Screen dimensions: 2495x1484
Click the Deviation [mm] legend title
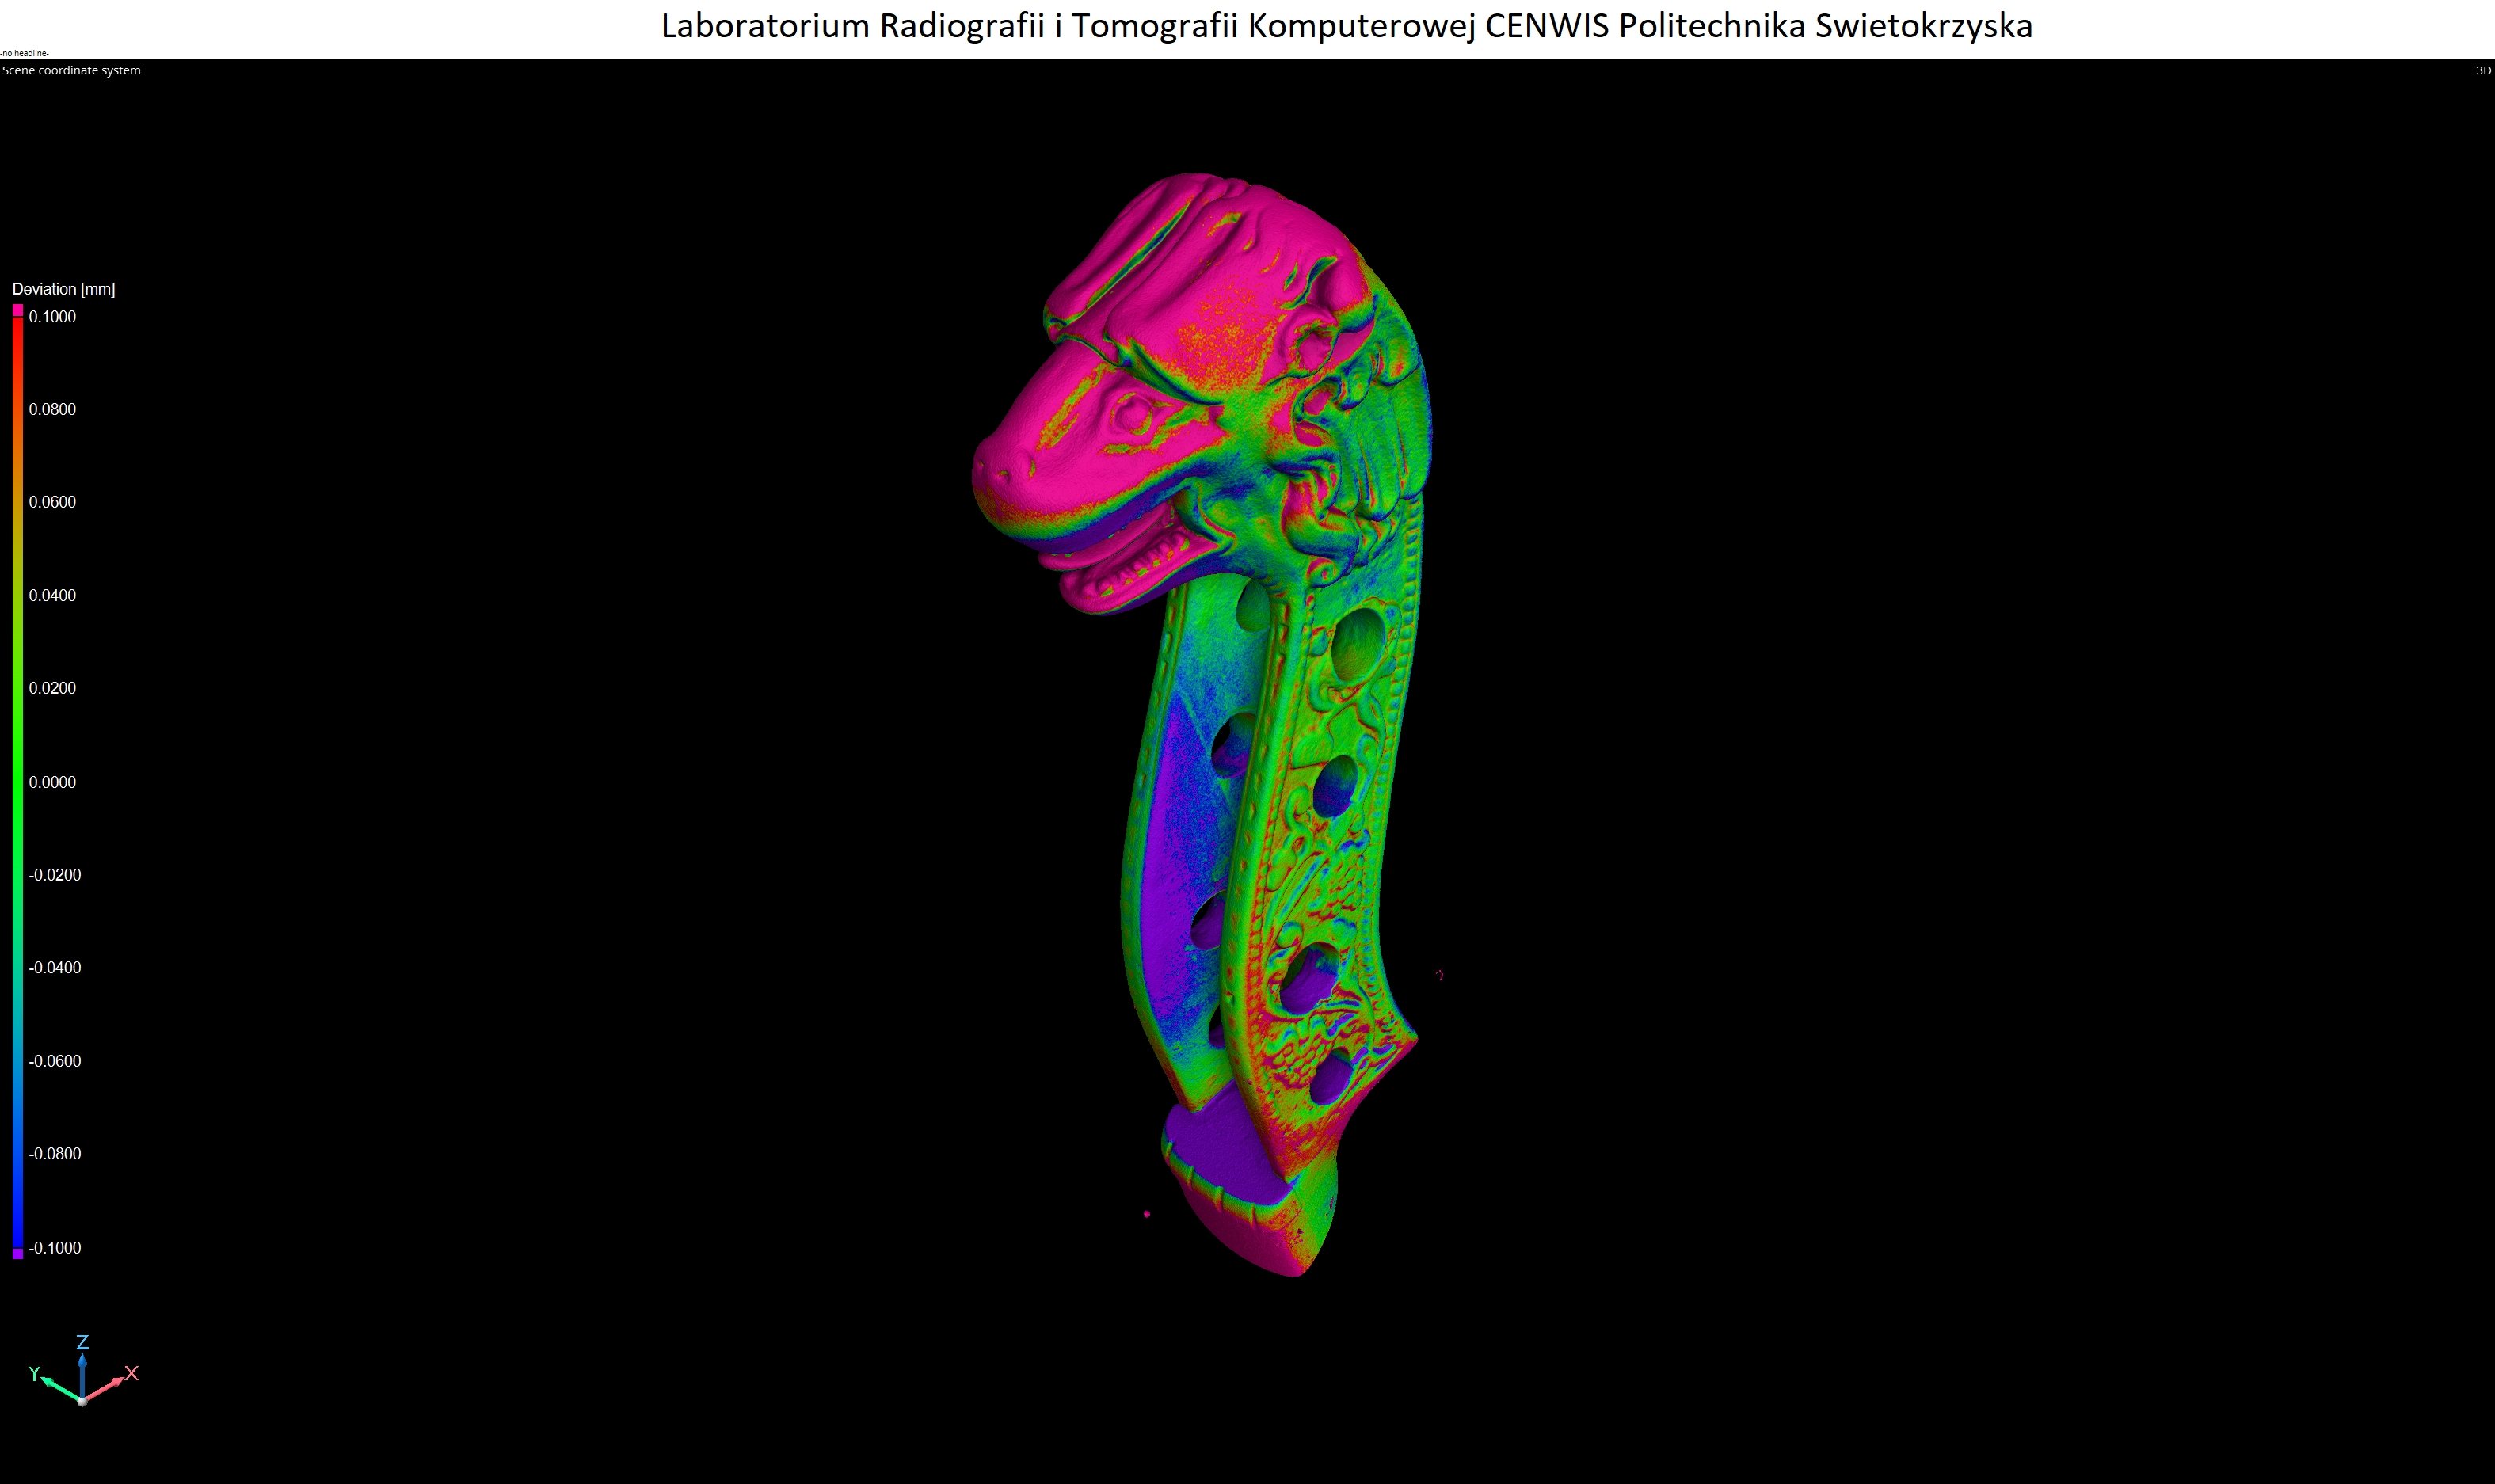pyautogui.click(x=64, y=289)
